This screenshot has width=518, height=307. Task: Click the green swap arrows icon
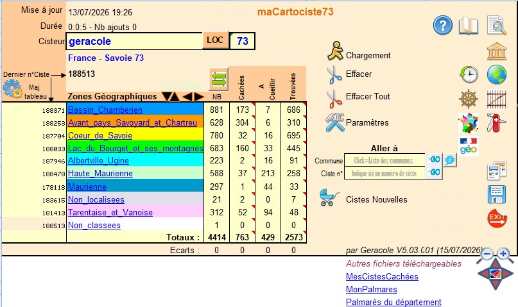click(219, 80)
